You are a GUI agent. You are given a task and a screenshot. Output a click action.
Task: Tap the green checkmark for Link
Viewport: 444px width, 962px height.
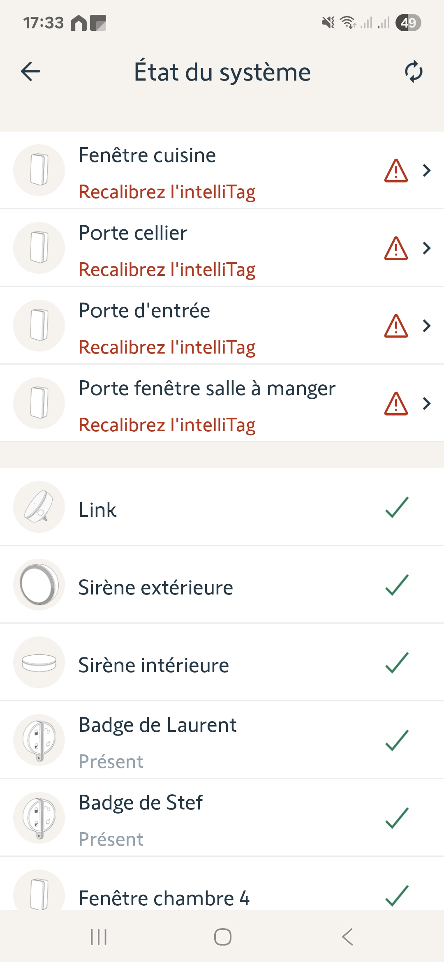click(x=397, y=507)
